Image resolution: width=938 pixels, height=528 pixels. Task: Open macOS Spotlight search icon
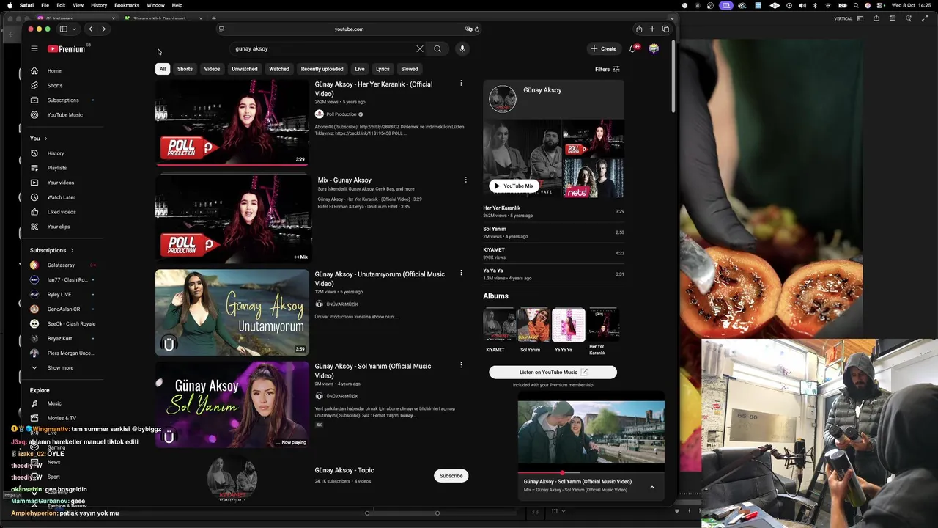pyautogui.click(x=856, y=5)
